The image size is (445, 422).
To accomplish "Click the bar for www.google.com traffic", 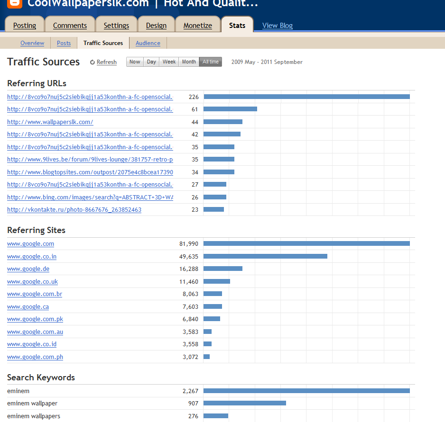I will (x=306, y=243).
